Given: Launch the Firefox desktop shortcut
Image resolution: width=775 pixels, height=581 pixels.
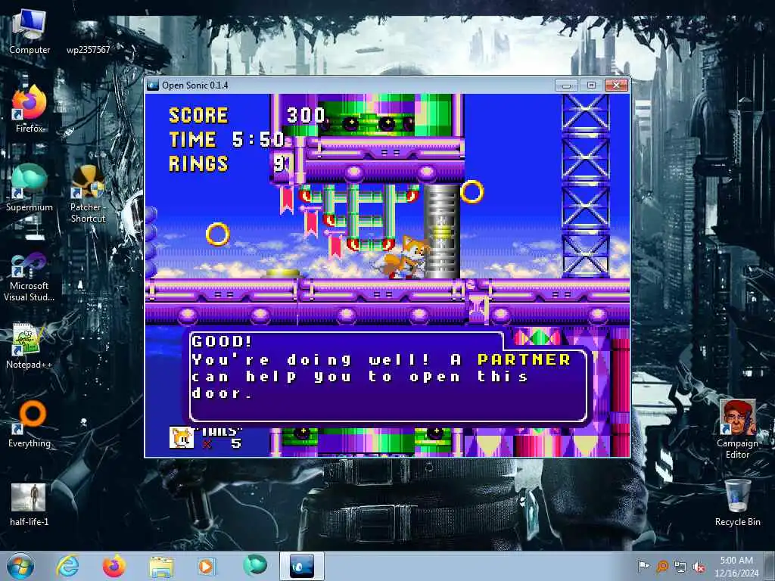Looking at the screenshot, I should [30, 109].
